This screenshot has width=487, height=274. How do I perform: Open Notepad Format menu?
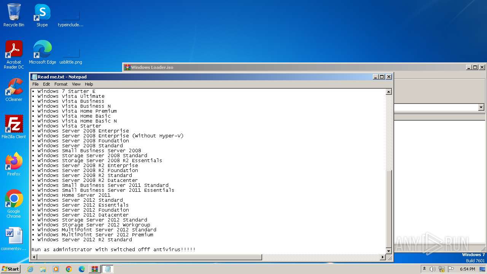point(61,84)
